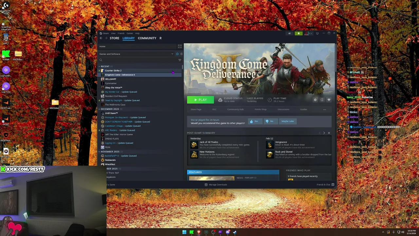Open kicktalk desktop icon
This screenshot has height=236, width=419.
[6, 55]
